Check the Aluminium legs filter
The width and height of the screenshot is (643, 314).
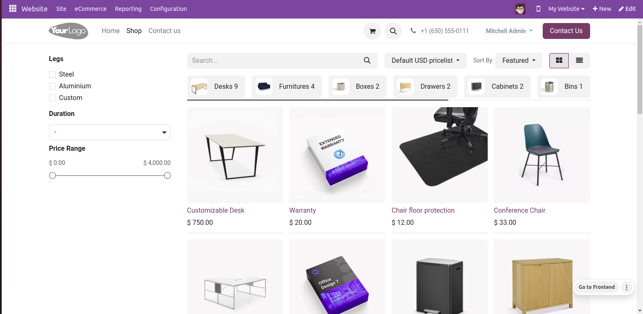pyautogui.click(x=52, y=86)
